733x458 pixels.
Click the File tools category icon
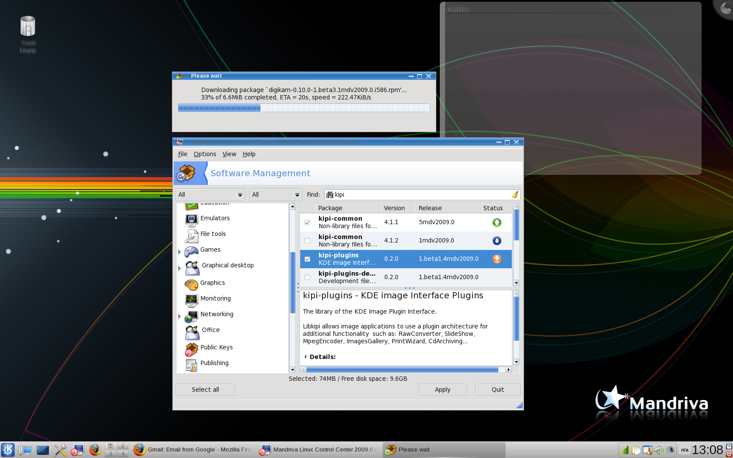191,236
